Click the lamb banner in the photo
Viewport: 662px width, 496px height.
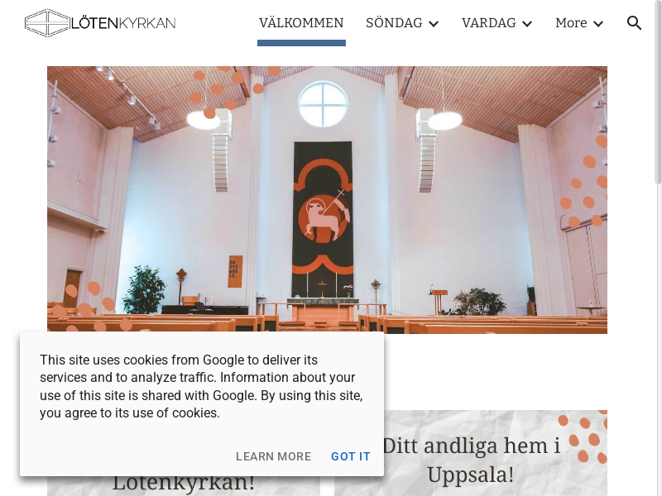323,219
